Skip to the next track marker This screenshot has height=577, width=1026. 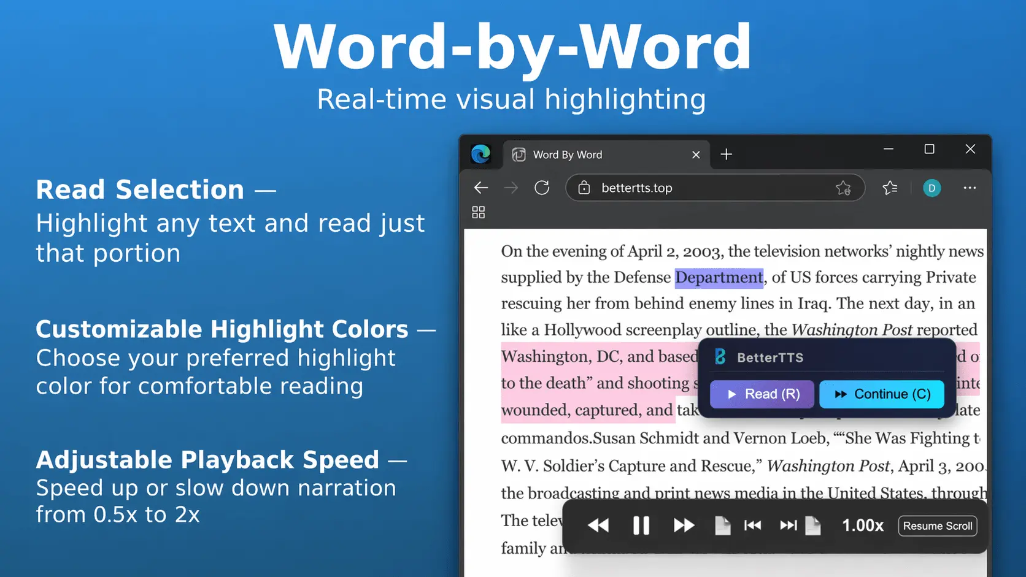pos(789,525)
